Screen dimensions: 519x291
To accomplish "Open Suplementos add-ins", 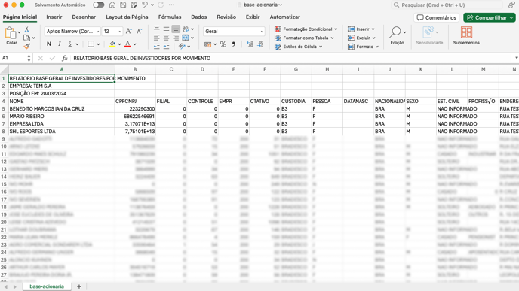I will [x=466, y=35].
